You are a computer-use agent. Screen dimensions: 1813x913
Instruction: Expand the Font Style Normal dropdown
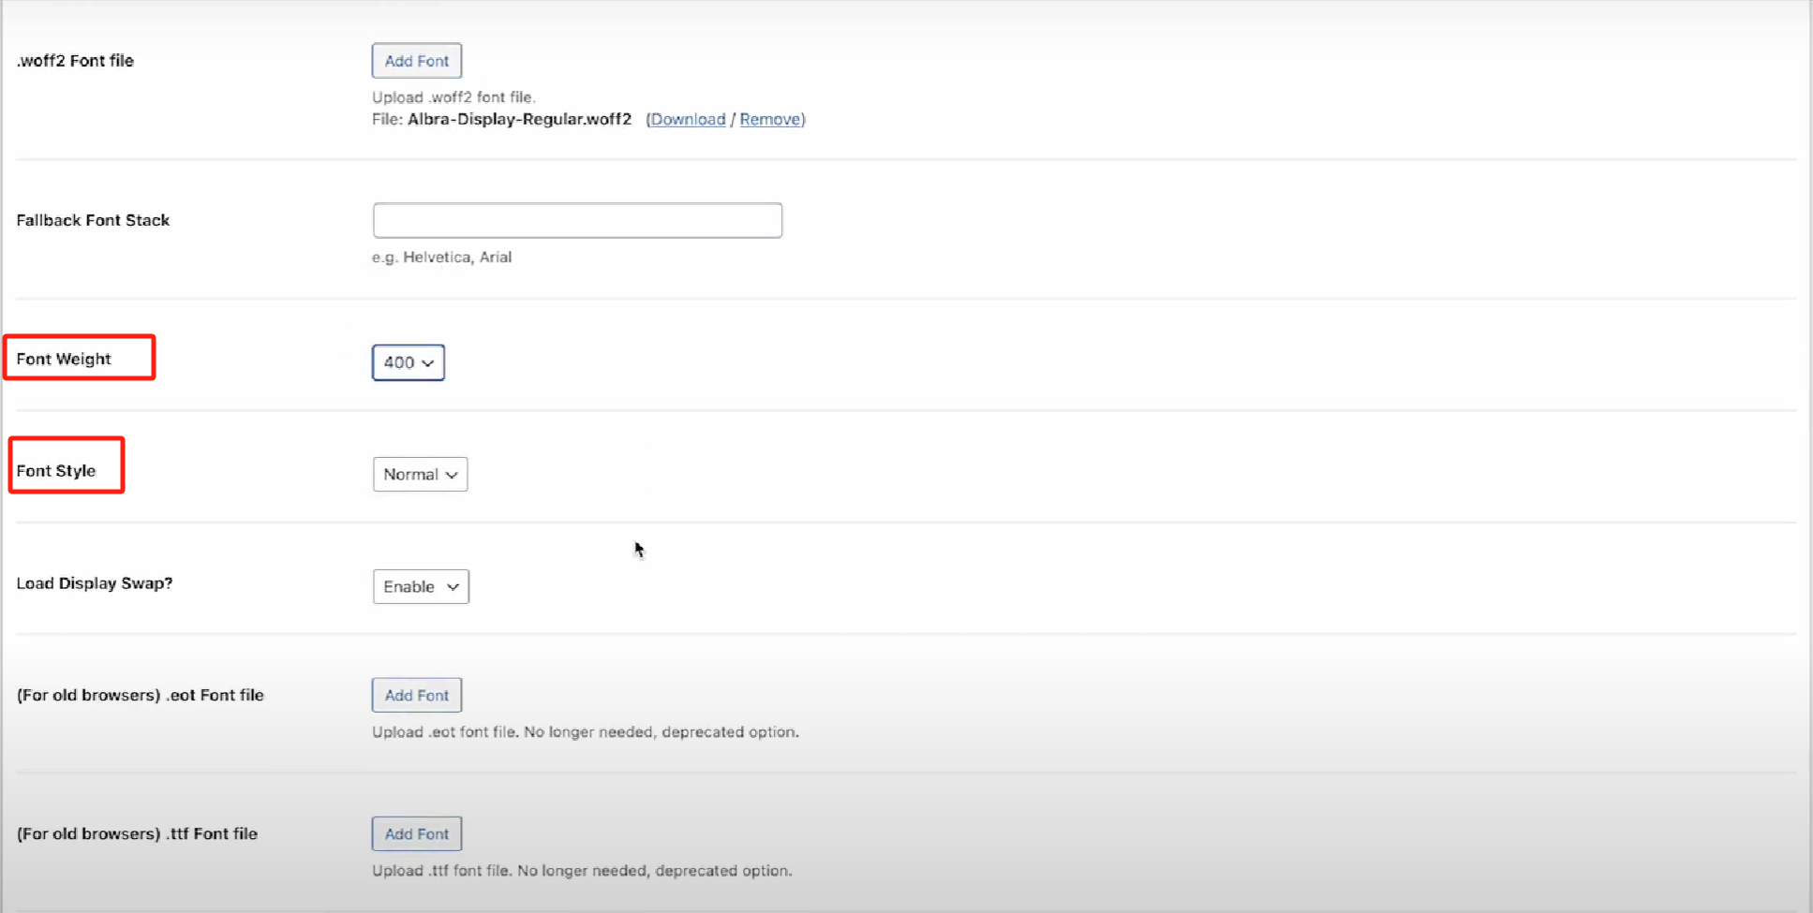coord(420,475)
